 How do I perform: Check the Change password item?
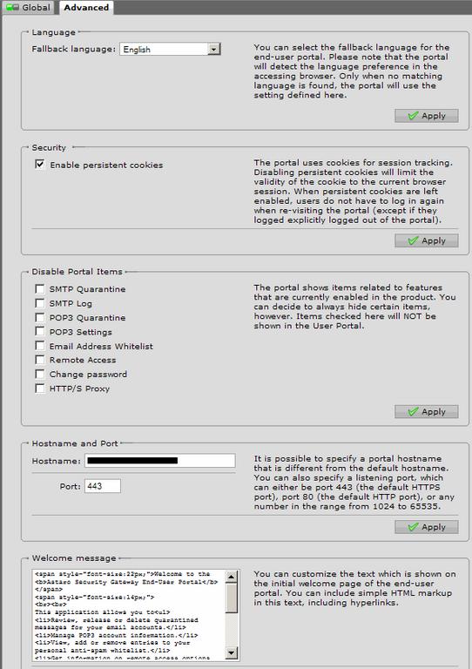point(40,375)
